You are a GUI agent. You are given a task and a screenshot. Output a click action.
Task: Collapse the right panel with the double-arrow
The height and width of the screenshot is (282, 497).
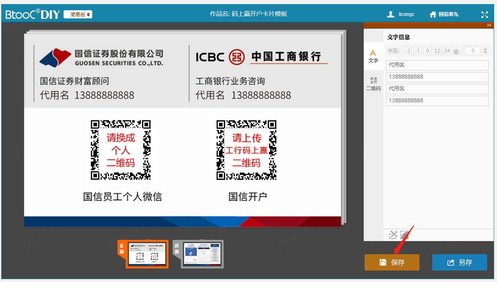[489, 25]
